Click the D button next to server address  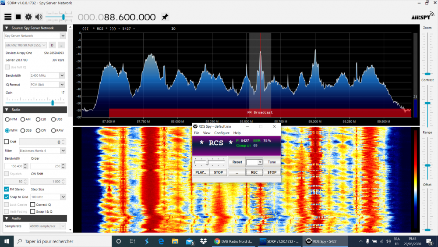tap(52, 45)
